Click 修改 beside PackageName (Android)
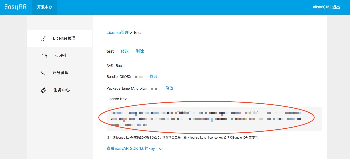This screenshot has width=350, height=159. click(x=169, y=88)
